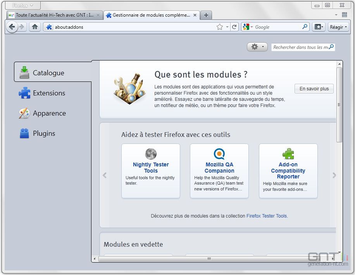Switch to Gestionnaire de modules tab
Viewport: 355px width, 275px height.
(x=152, y=15)
